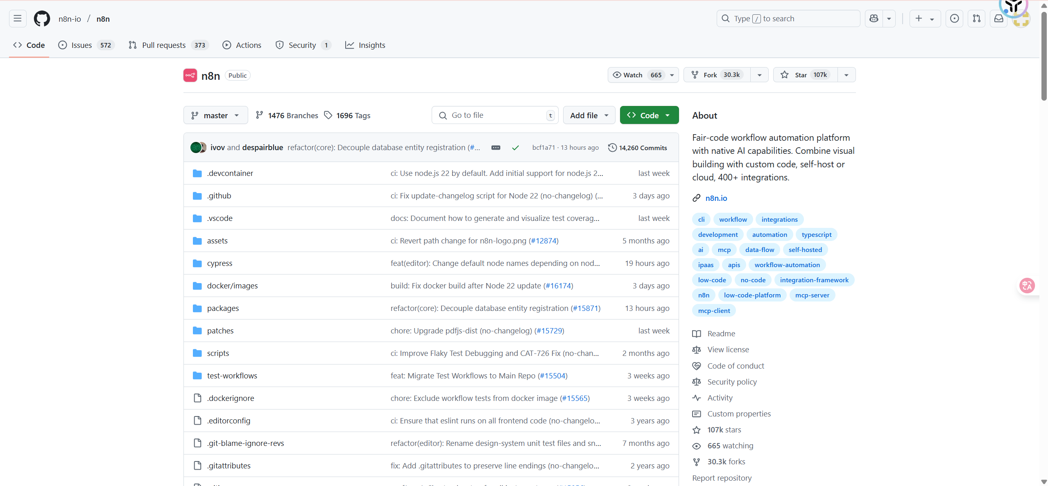Expand the Add file dropdown
The height and width of the screenshot is (486, 1048).
589,115
